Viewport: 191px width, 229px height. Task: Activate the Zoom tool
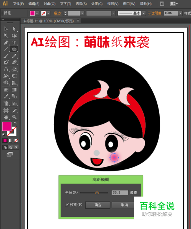point(14,117)
